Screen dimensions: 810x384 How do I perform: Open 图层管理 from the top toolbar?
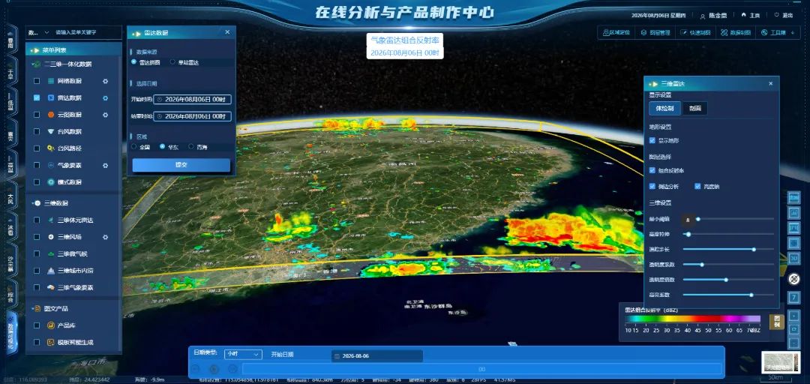(x=655, y=32)
